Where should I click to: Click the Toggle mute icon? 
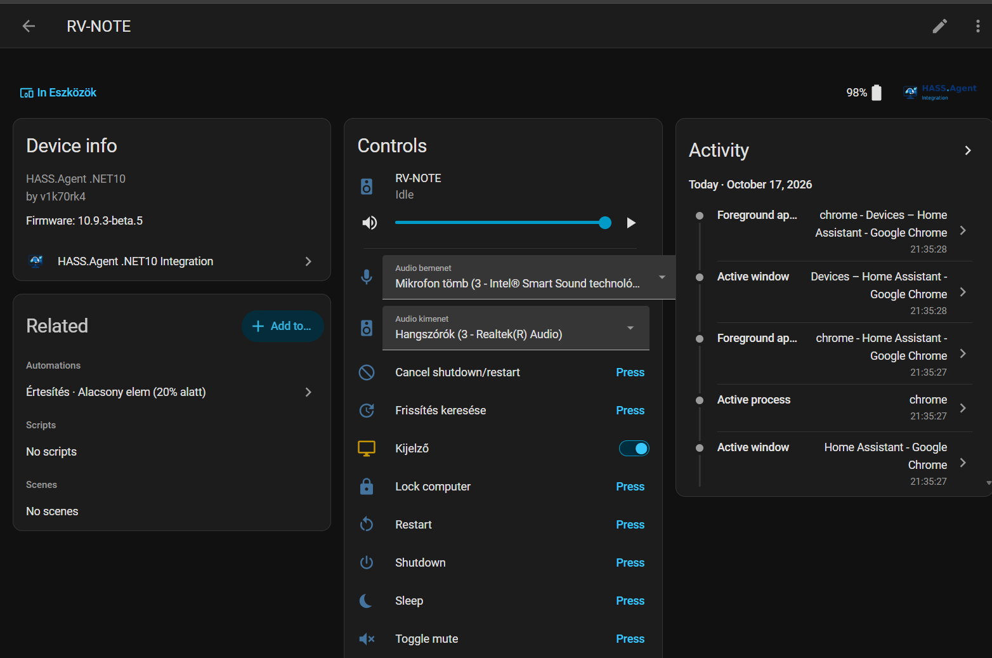pyautogui.click(x=367, y=639)
